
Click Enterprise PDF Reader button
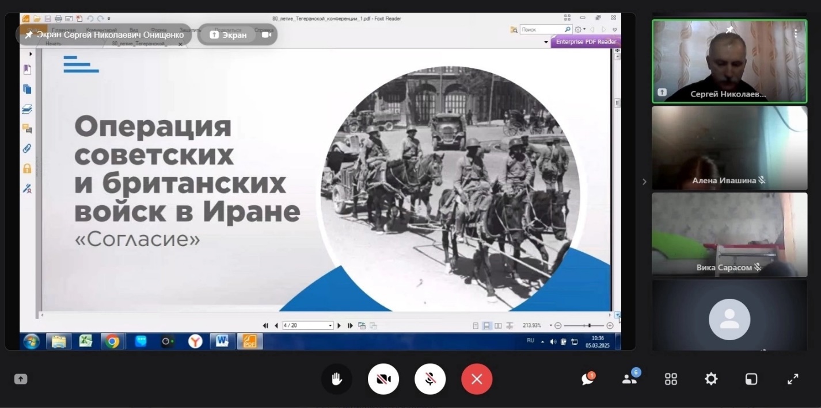click(x=586, y=41)
